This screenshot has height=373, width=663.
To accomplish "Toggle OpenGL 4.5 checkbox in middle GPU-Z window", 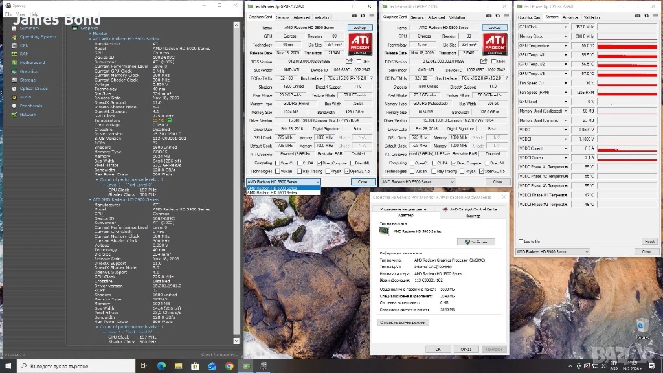I will pyautogui.click(x=480, y=171).
